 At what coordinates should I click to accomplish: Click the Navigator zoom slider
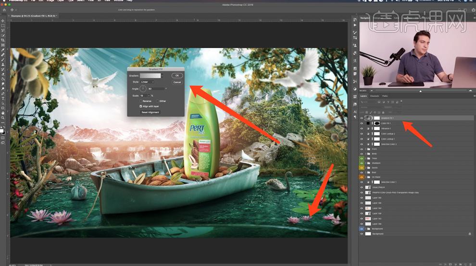click(x=420, y=90)
